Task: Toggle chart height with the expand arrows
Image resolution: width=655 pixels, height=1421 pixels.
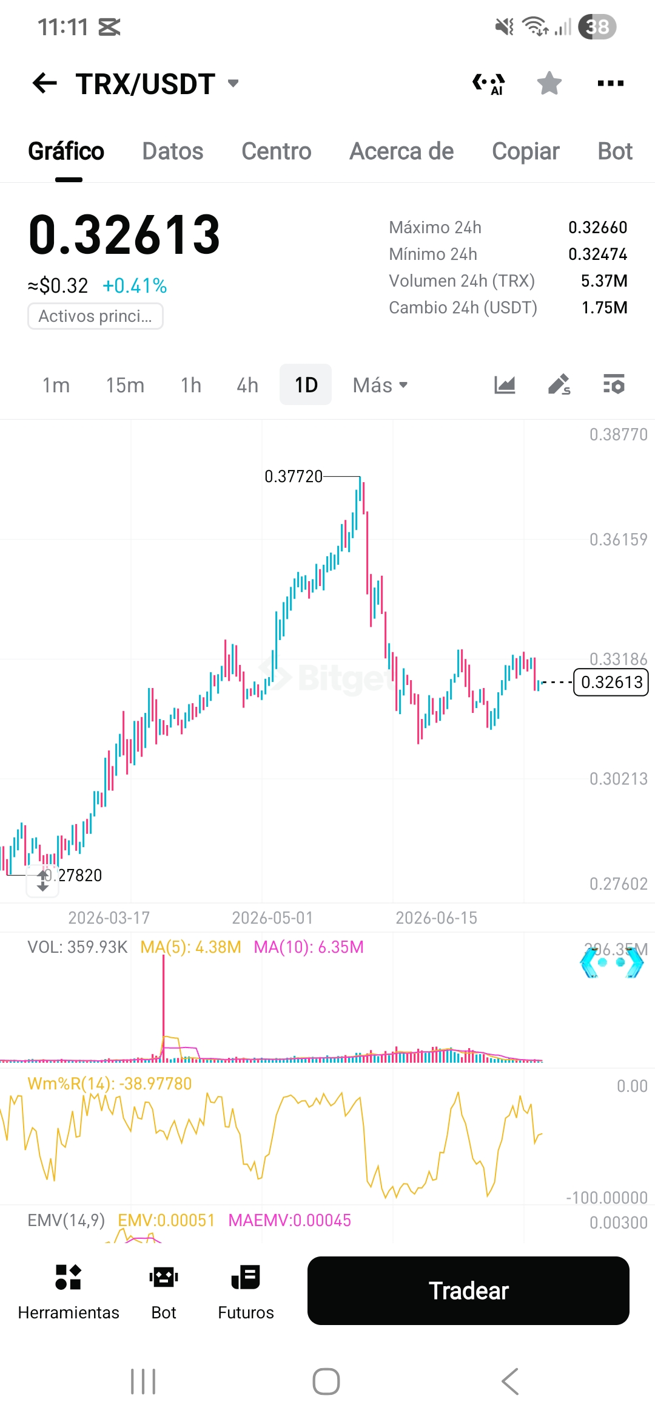Action: click(42, 881)
